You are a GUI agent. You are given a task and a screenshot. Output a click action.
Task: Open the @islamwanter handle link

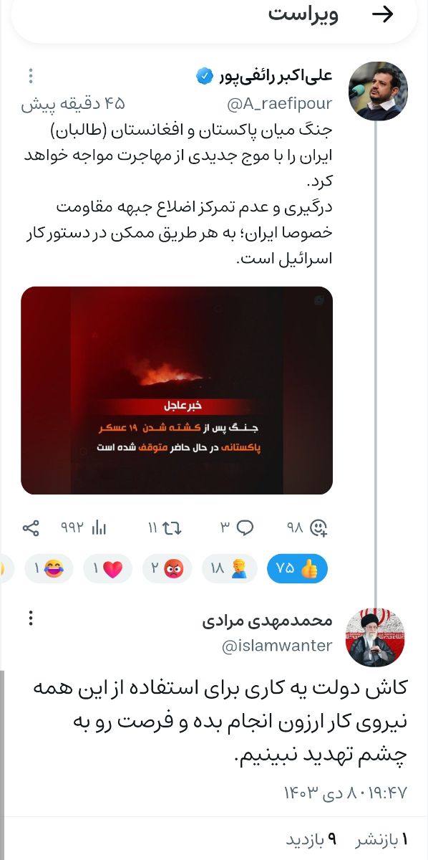(x=278, y=646)
